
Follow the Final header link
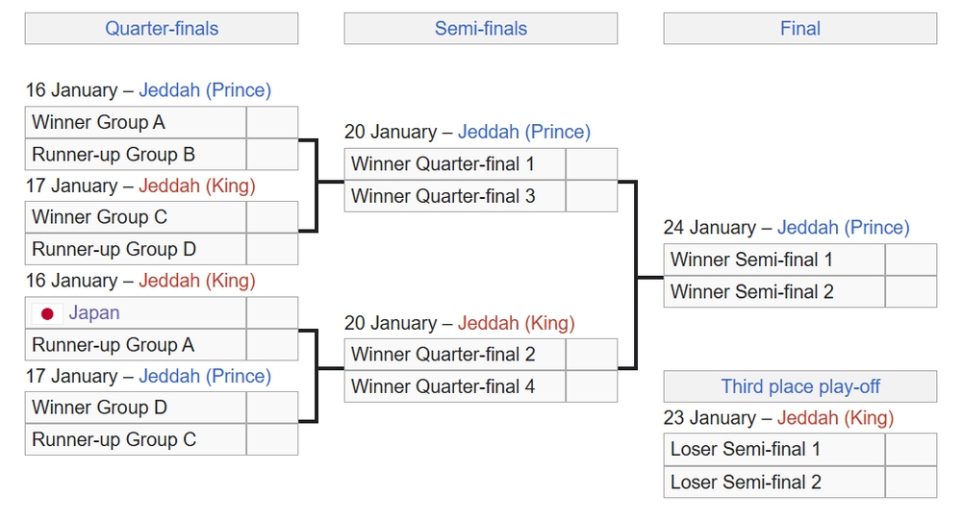point(800,29)
